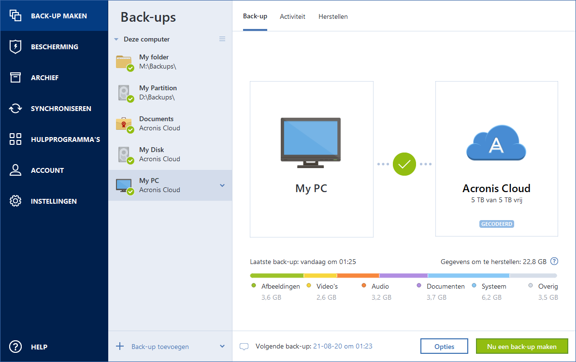Click the Audio legend label
The width and height of the screenshot is (576, 362).
[380, 286]
